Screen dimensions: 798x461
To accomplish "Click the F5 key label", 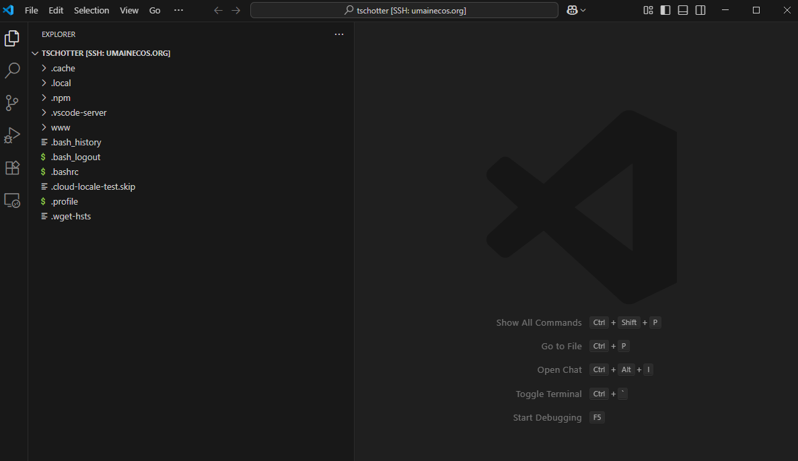I will pos(597,417).
